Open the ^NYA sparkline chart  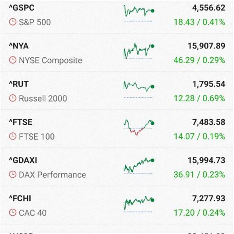point(139,51)
